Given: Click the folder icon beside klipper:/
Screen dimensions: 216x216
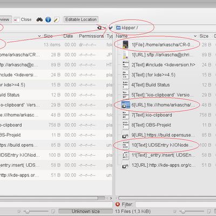Looking at the screenshot, I should [118, 28].
